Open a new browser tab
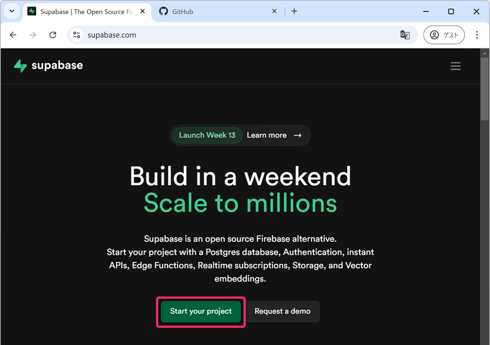Screen dimensions: 490x345 tap(294, 11)
